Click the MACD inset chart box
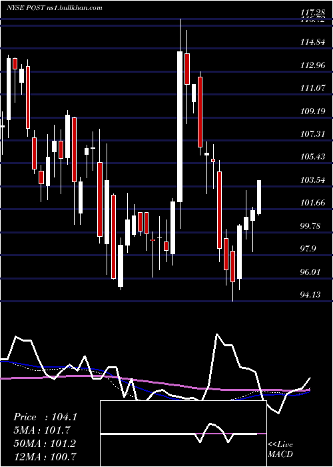 (183, 434)
